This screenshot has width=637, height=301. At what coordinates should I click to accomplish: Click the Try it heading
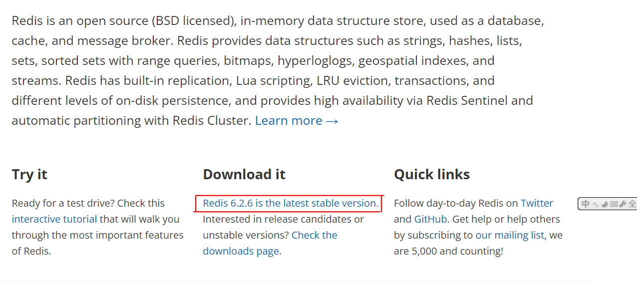(29, 174)
